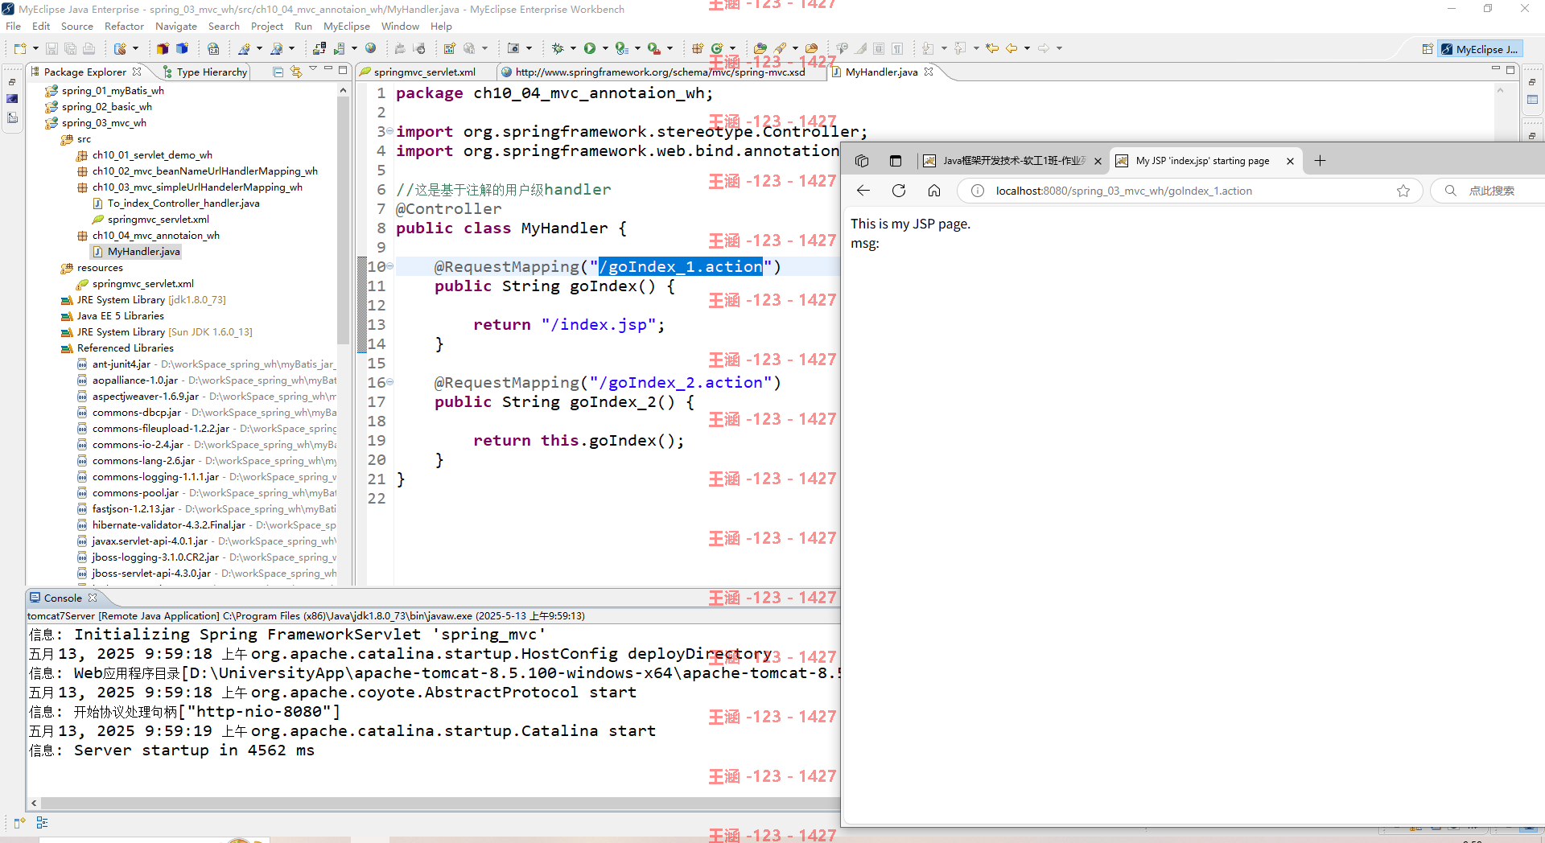
Task: Open browser tab actions menu icon
Action: pos(862,161)
